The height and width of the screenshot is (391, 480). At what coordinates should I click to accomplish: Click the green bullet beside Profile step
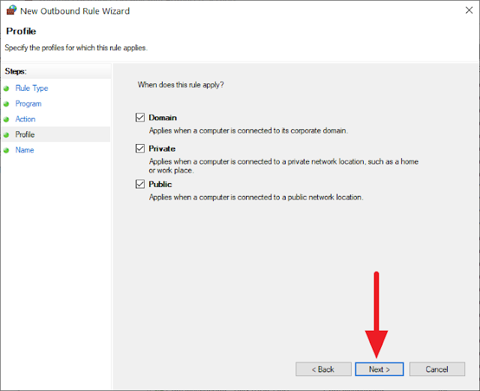point(6,135)
